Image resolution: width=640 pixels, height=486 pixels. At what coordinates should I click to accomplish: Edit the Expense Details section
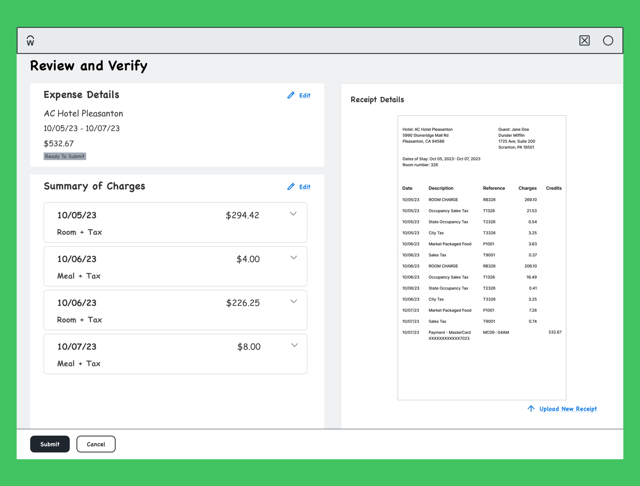(305, 95)
